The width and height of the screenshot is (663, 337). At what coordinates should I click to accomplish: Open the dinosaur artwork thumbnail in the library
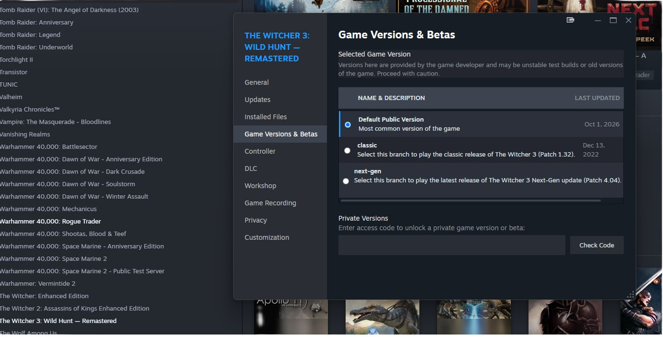[382, 316]
